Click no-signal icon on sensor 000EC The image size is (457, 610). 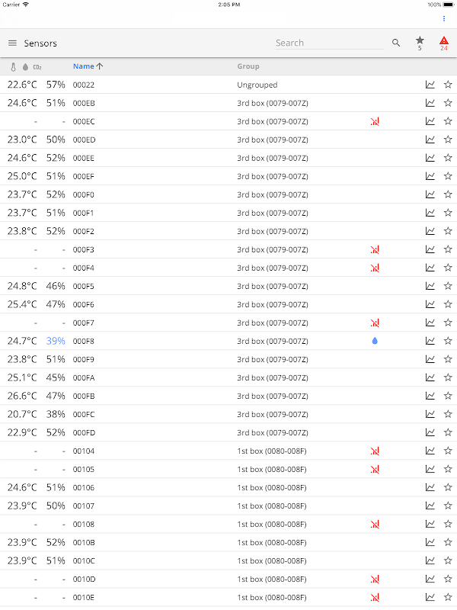[x=375, y=121]
